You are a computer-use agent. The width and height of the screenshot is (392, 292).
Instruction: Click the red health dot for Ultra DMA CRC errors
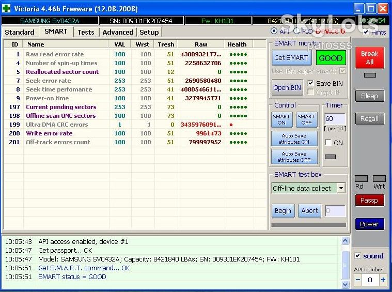231,125
